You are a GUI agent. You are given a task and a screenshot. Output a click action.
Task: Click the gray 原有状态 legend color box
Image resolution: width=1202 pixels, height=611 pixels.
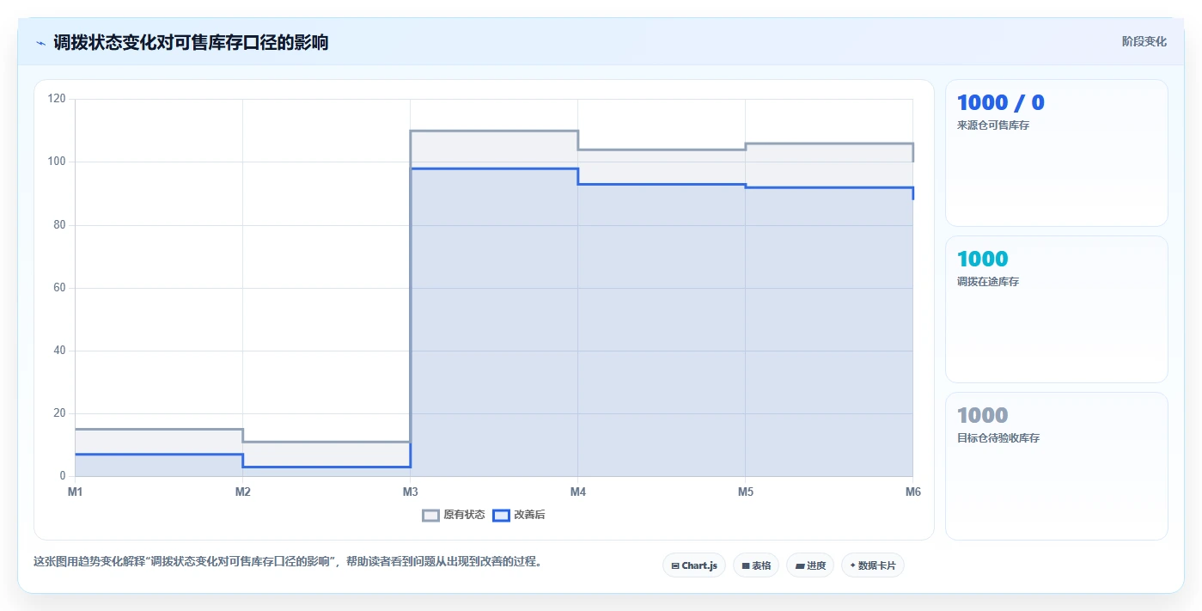coord(430,515)
